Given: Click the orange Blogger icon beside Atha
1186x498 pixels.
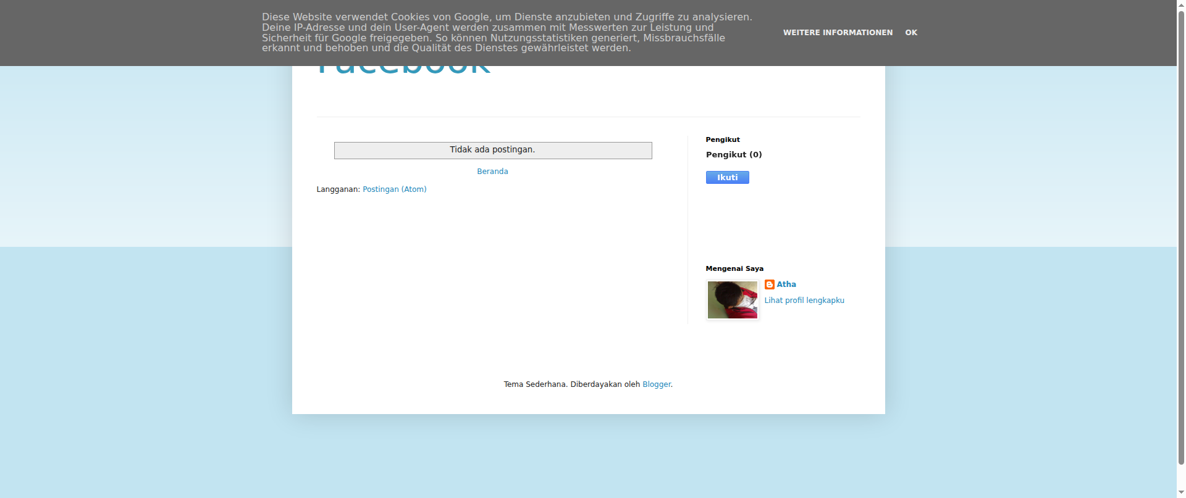Looking at the screenshot, I should click(769, 284).
